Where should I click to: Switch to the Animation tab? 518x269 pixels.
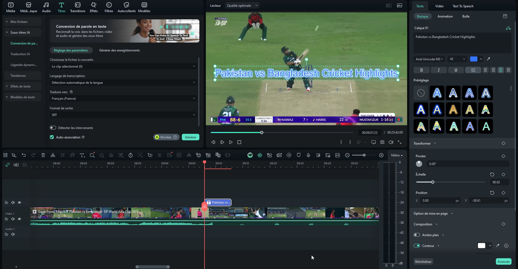[445, 16]
